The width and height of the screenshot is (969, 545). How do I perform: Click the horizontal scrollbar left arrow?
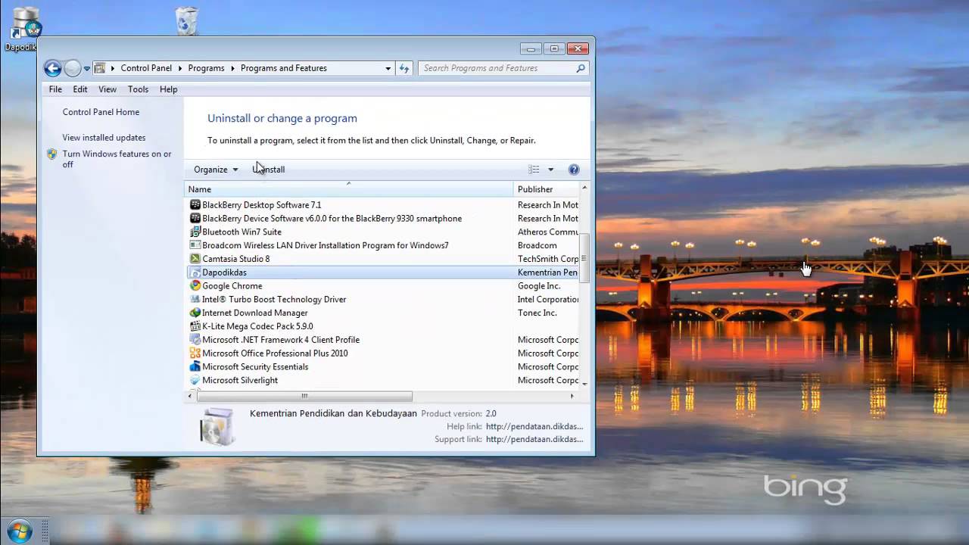coord(192,396)
